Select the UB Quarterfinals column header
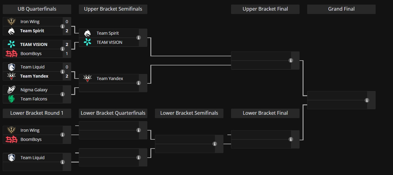The width and height of the screenshot is (393, 175). (37, 9)
